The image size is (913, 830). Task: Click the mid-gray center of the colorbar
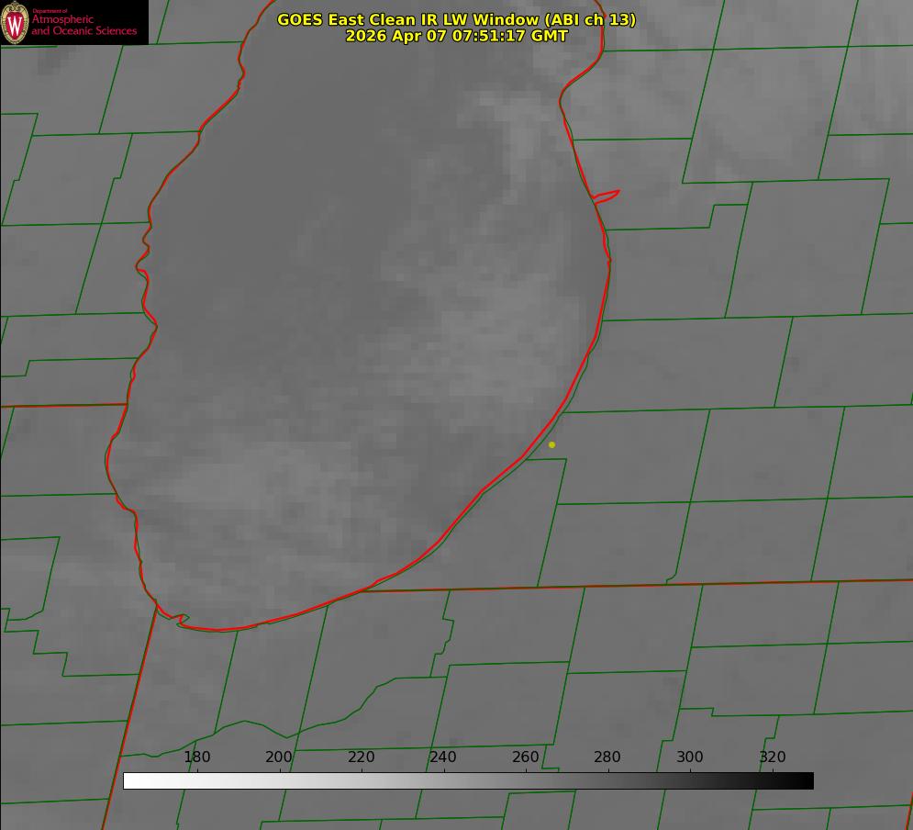468,781
